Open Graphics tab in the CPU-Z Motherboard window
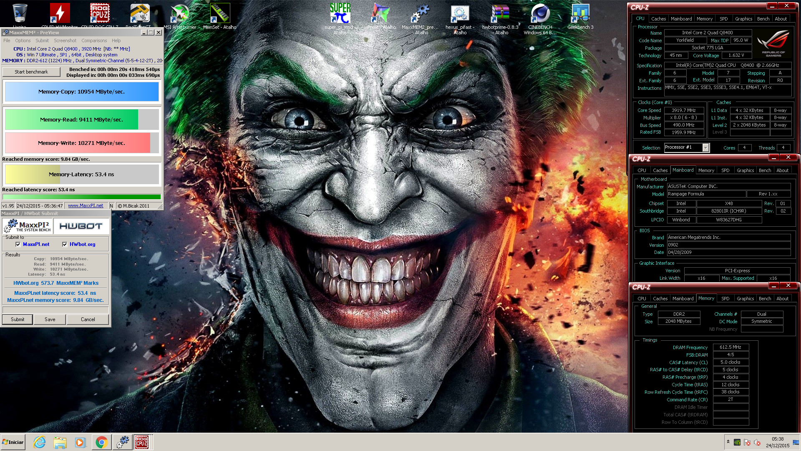Screen dimensions: 801x451 click(x=745, y=170)
